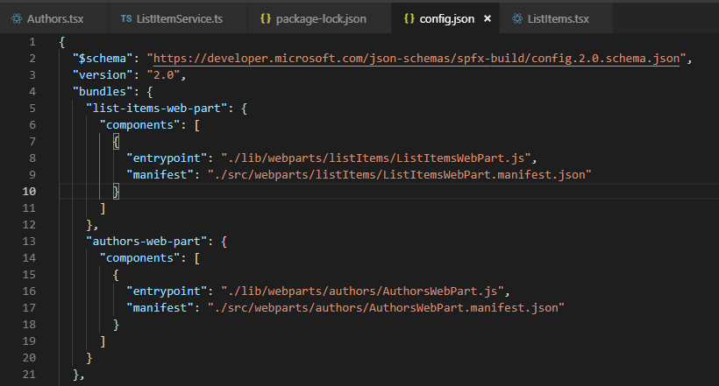719x386 pixels.
Task: Click the braces icon on the package-lock.json tab
Action: pos(266,18)
